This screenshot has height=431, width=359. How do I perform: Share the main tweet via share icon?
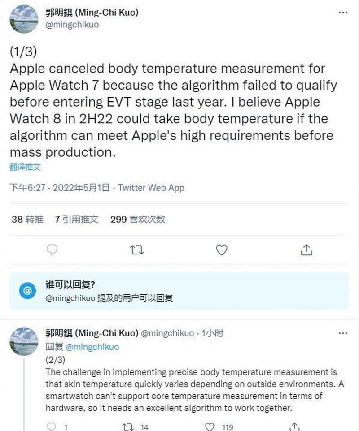pyautogui.click(x=306, y=250)
